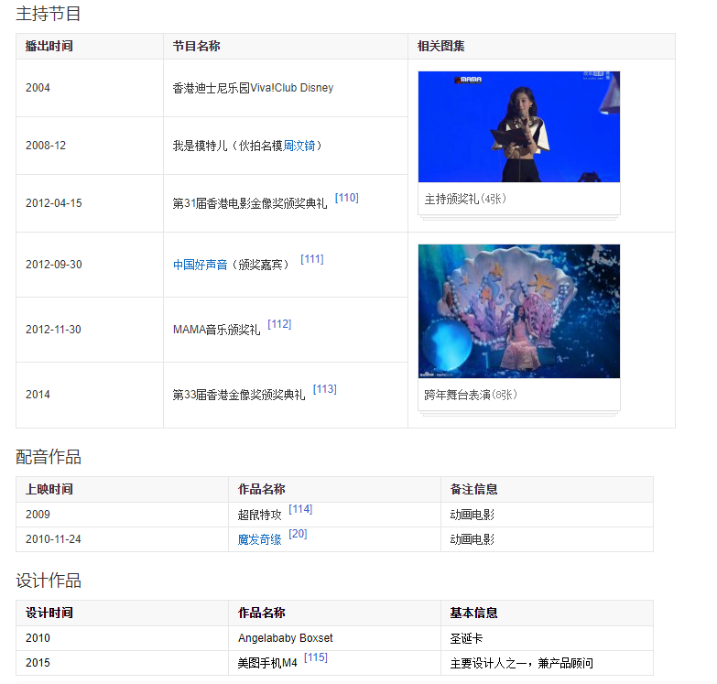Open the 中国好声音 link
The width and height of the screenshot is (717, 684).
200,265
